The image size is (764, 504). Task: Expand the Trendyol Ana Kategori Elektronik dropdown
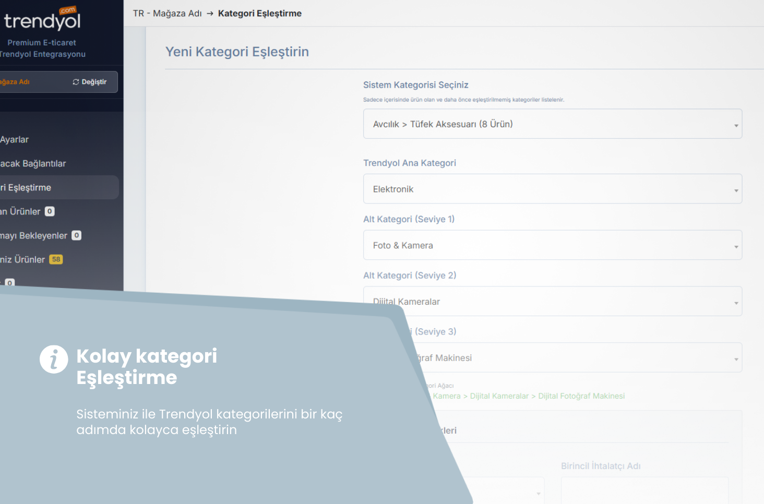552,189
